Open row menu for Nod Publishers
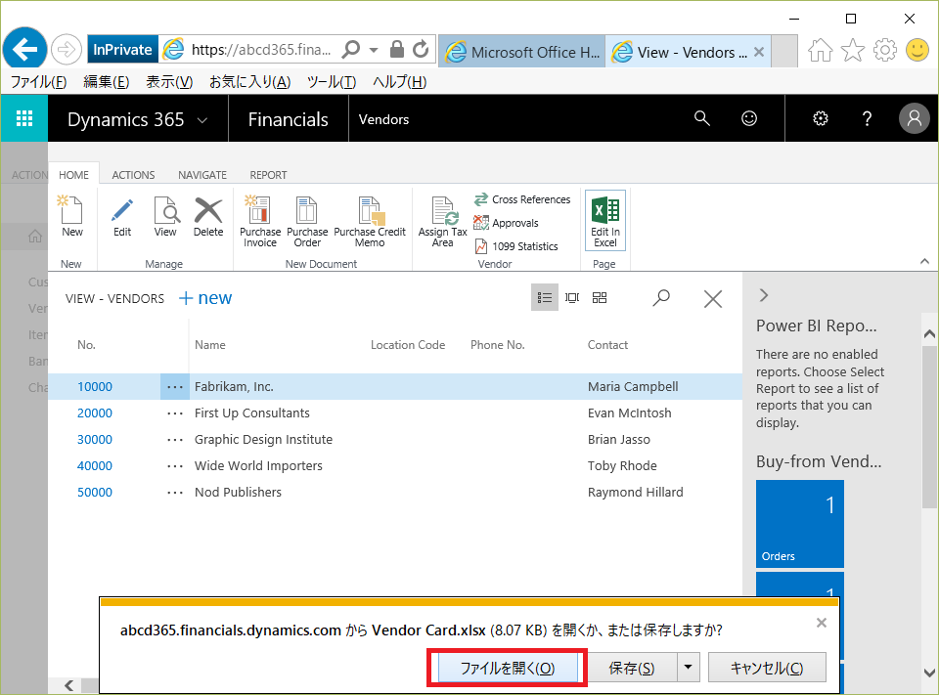The width and height of the screenshot is (939, 695). [175, 492]
